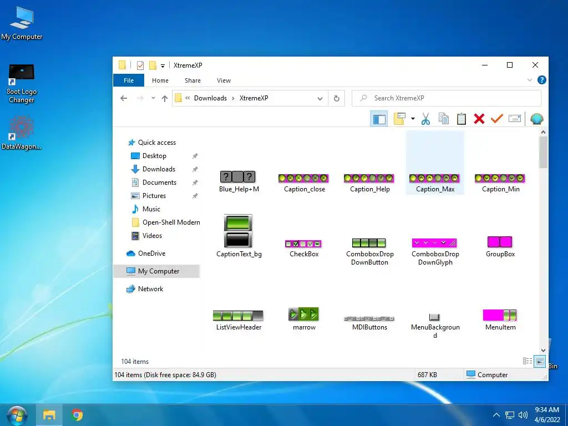Open Customize Quick Access Toolbar dropdown
Viewport: 568px width, 426px height.
(163, 66)
